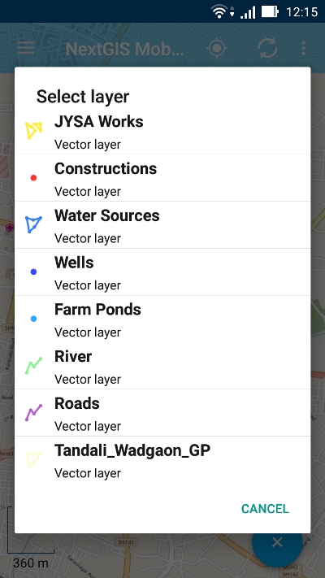The height and width of the screenshot is (578, 325).
Task: Select the purple Roads line icon
Action: click(33, 412)
